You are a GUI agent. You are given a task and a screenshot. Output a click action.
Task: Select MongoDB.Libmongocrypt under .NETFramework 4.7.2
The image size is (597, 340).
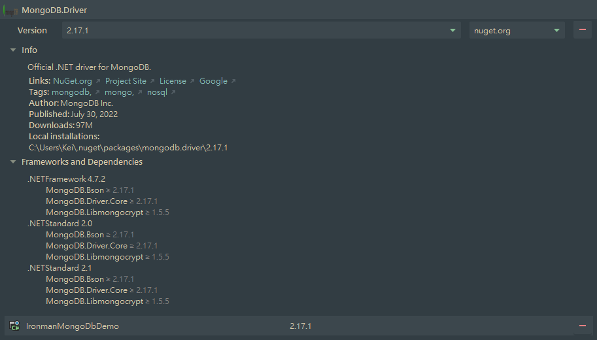(x=94, y=212)
